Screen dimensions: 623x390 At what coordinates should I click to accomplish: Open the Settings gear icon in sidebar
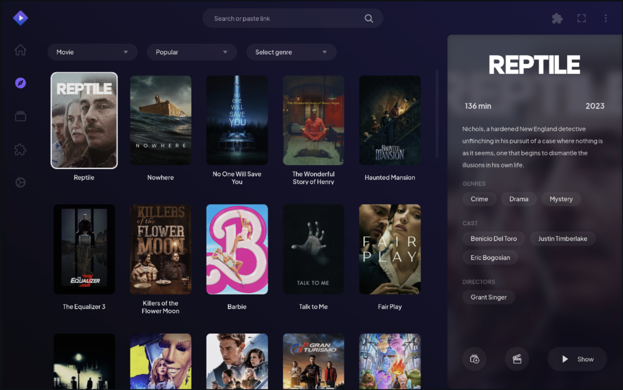[20, 183]
